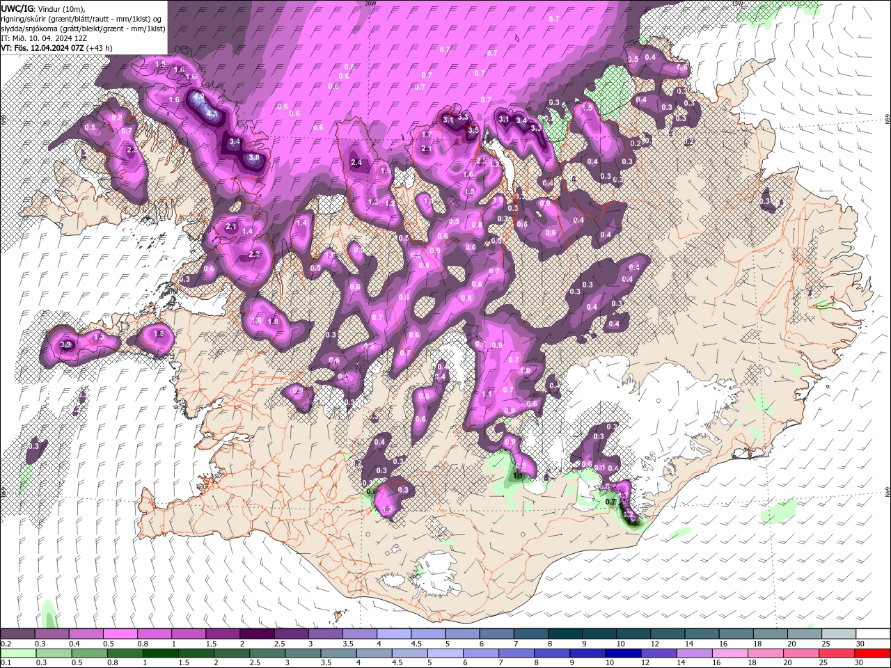Select the deep blue rain-scale swatch labeled 10
Viewport: 891px width, 668px height.
(x=623, y=653)
